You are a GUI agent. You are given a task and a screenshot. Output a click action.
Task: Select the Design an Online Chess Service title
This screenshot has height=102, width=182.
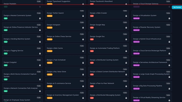coord(59,36)
